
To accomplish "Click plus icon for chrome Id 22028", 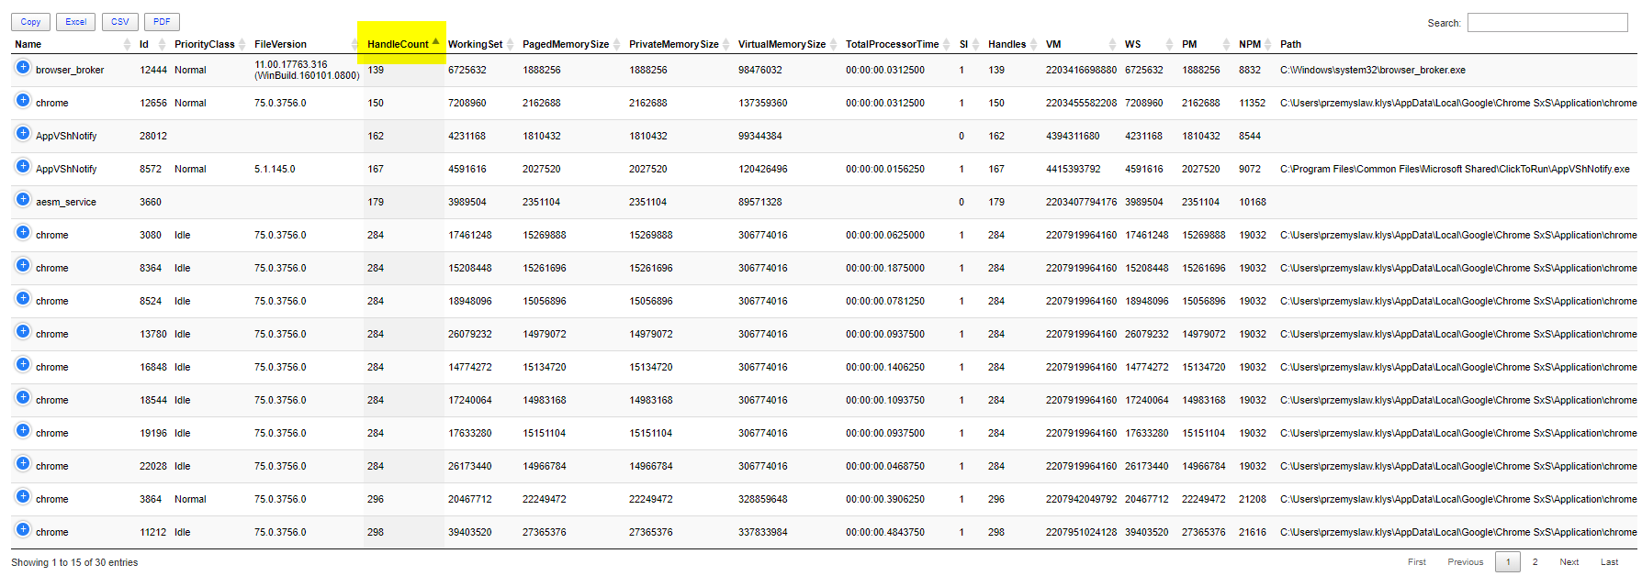I will (x=23, y=463).
